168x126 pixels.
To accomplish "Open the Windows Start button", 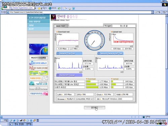I will [x=4, y=121].
